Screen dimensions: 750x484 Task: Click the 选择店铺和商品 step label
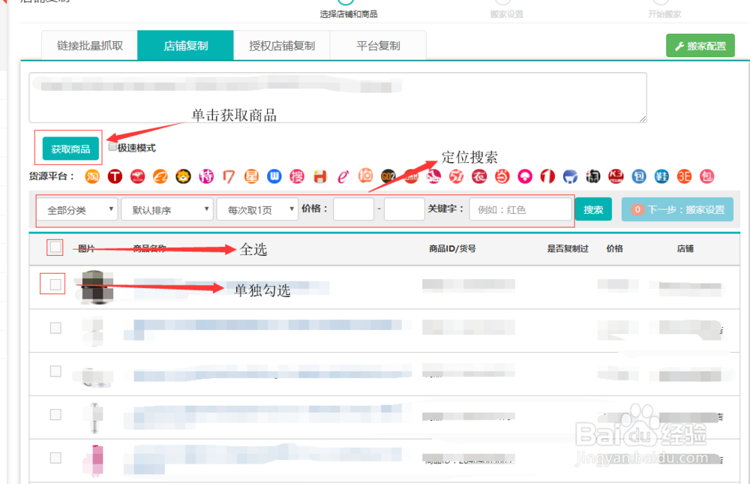[349, 14]
